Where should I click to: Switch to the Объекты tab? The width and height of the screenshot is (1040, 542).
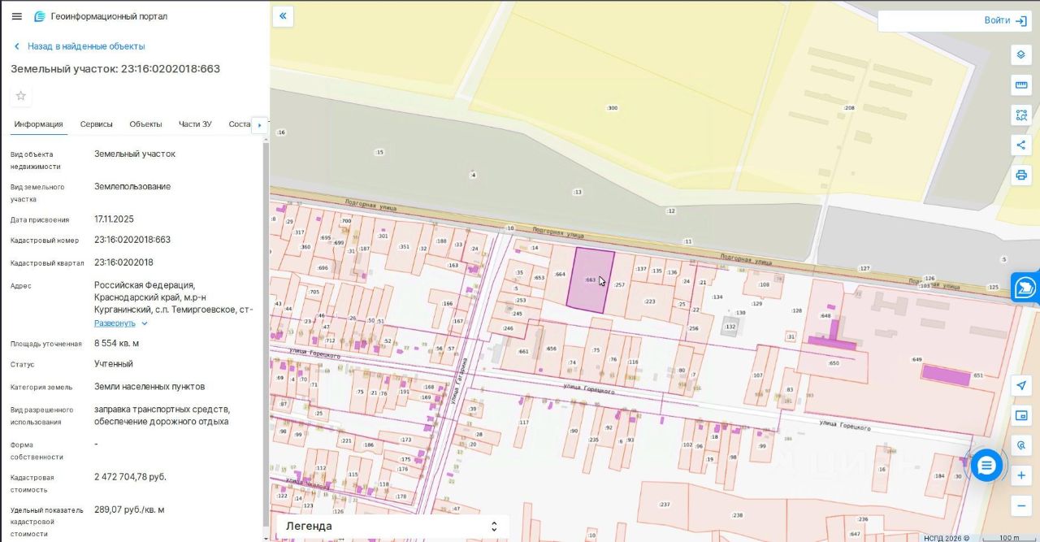pos(146,124)
